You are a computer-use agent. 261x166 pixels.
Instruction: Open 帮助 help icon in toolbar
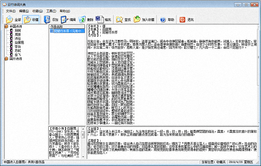pos(167,20)
